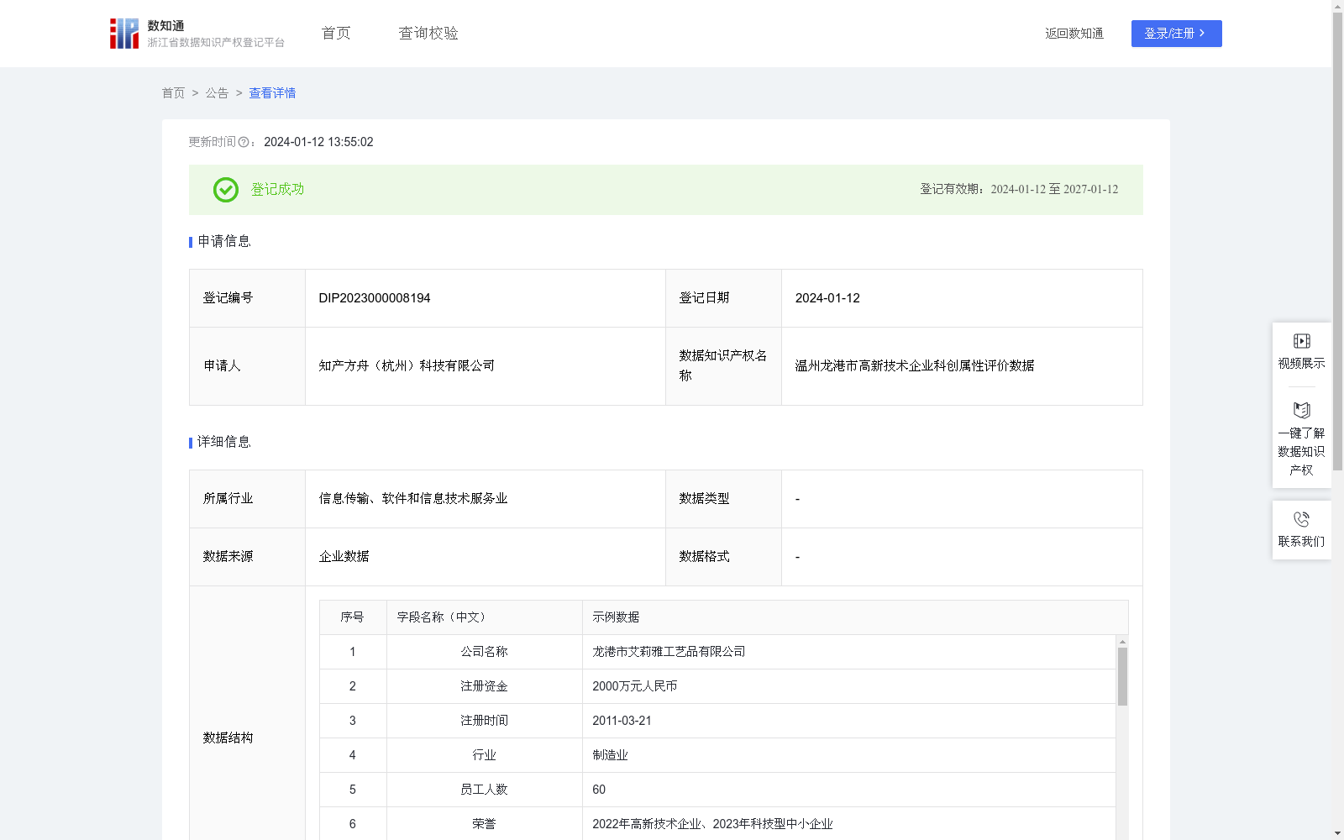Click the 联系我们 phone icon
The height and width of the screenshot is (840, 1344).
tap(1301, 519)
